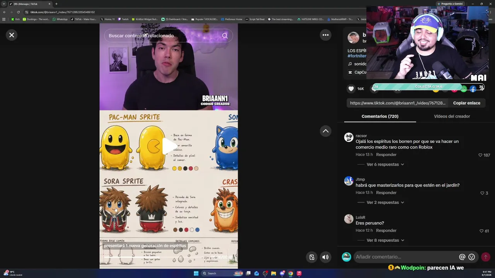Toggle the picture-in-picture floating player icon
Image resolution: width=495 pixels, height=278 pixels.
pyautogui.click(x=312, y=257)
